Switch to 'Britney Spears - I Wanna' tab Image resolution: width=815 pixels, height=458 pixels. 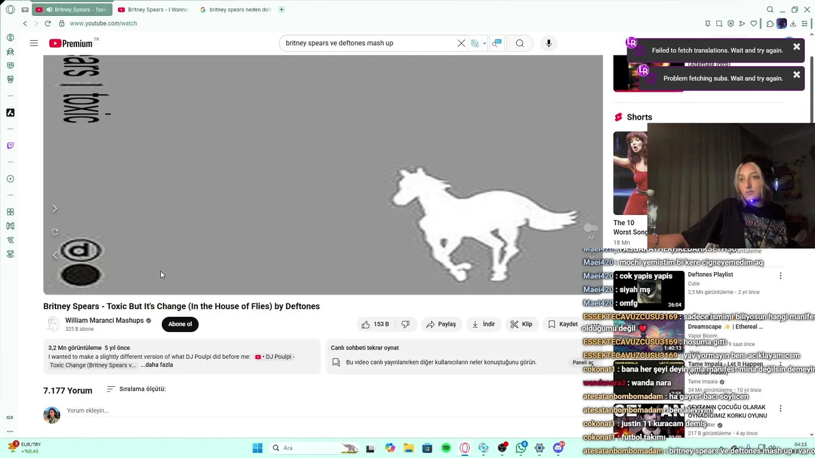[x=153, y=10]
